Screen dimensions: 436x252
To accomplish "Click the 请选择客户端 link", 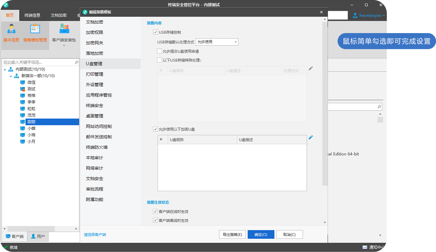I will (x=95, y=235).
